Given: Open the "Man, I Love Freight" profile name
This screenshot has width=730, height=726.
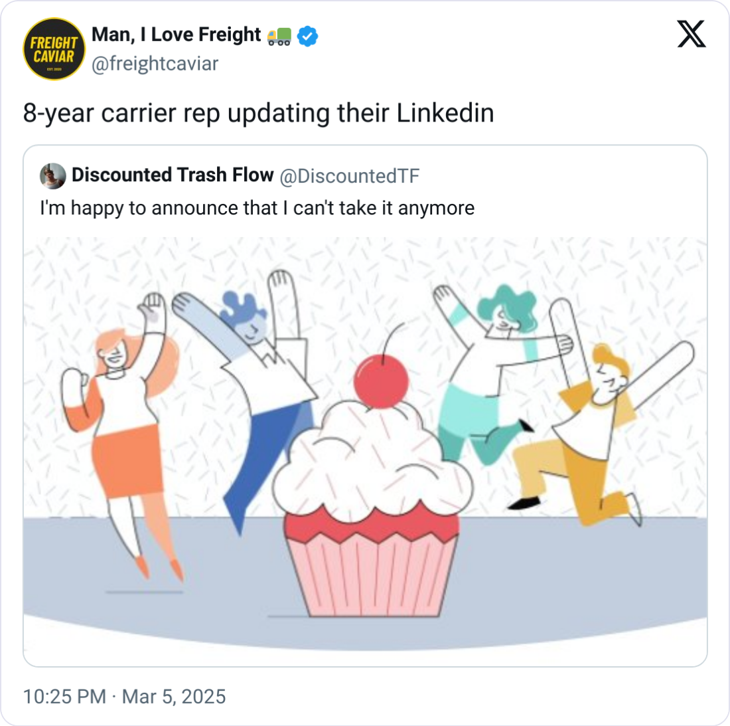Looking at the screenshot, I should 177,35.
